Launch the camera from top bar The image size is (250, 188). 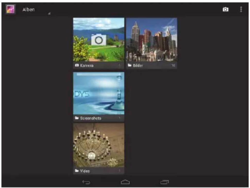coord(226,10)
